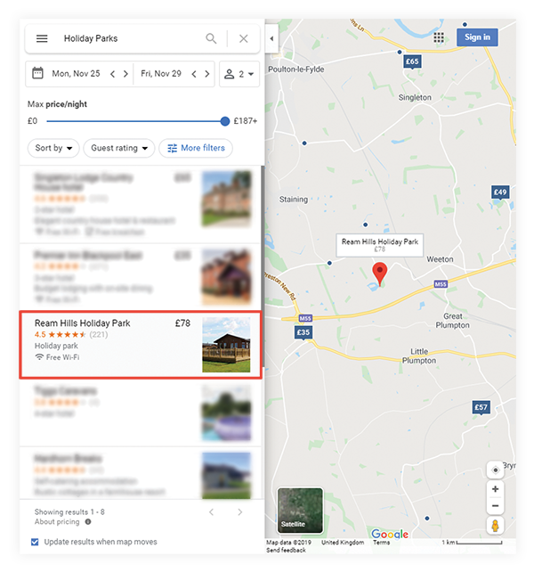Zoom out on the map
Viewport: 534px width, 572px height.
(496, 505)
